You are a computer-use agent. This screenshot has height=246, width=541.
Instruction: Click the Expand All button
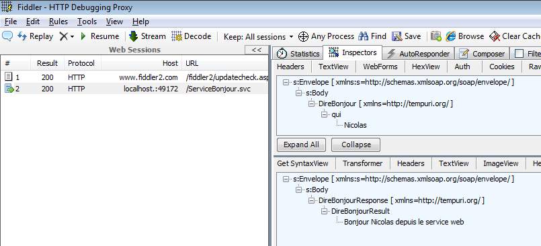point(301,145)
